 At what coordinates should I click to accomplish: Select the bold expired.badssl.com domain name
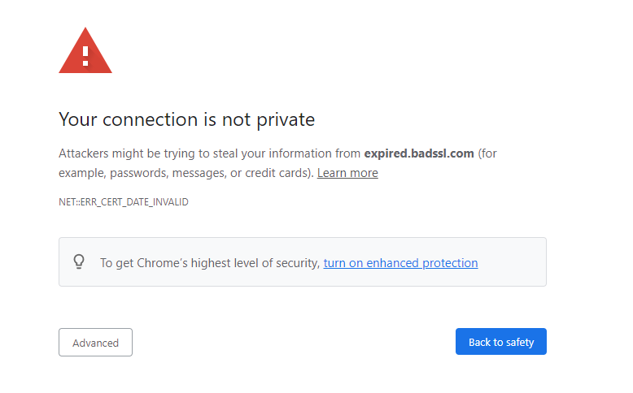tap(419, 153)
